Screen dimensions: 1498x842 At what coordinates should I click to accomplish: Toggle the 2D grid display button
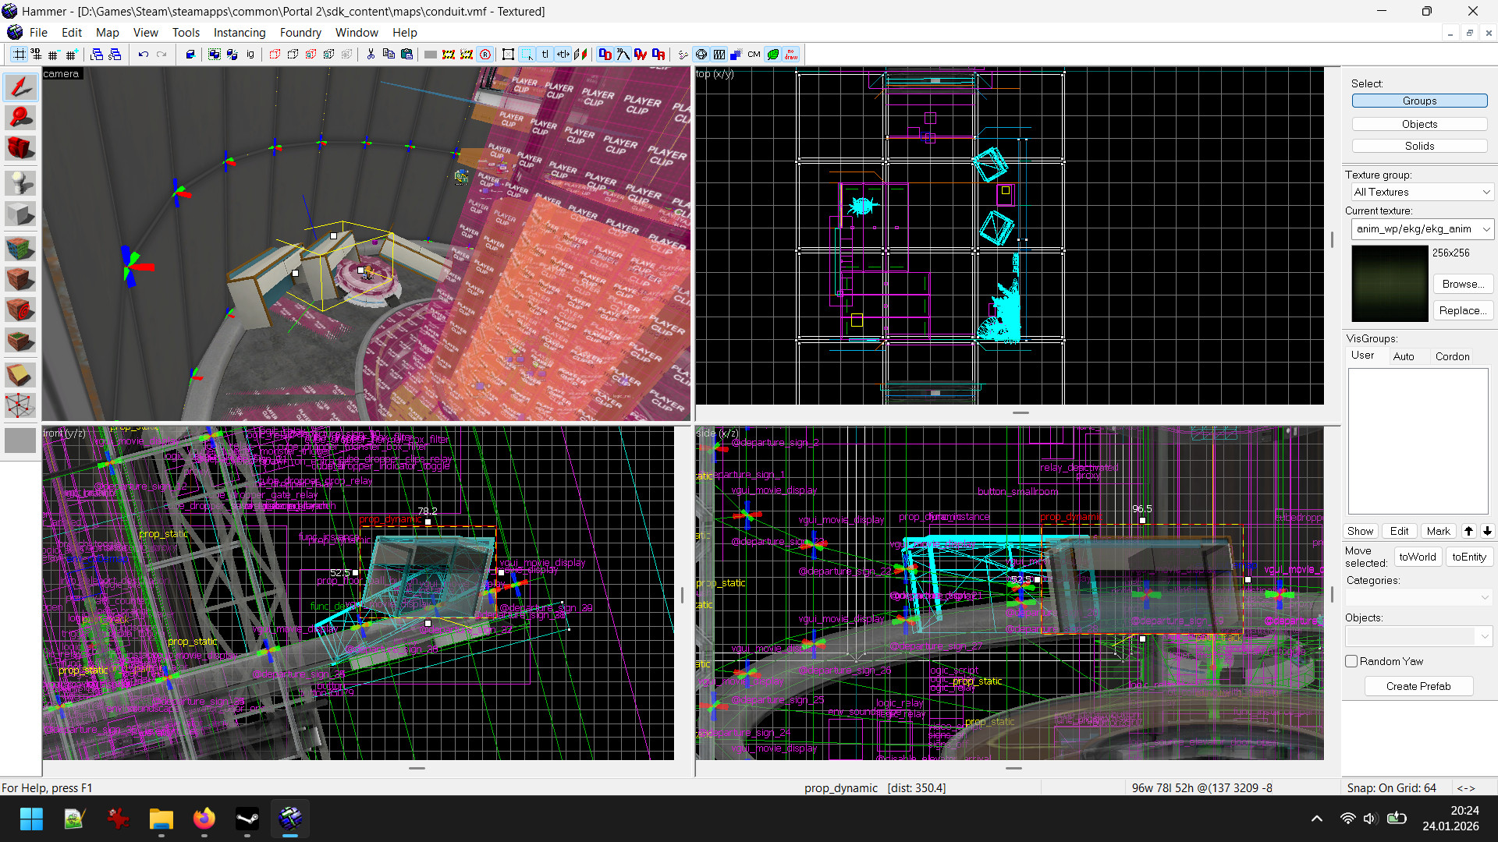coord(19,55)
